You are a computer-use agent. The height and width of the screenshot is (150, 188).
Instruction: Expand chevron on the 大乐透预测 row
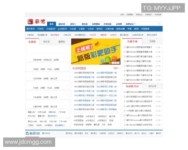pyautogui.click(x=67, y=95)
